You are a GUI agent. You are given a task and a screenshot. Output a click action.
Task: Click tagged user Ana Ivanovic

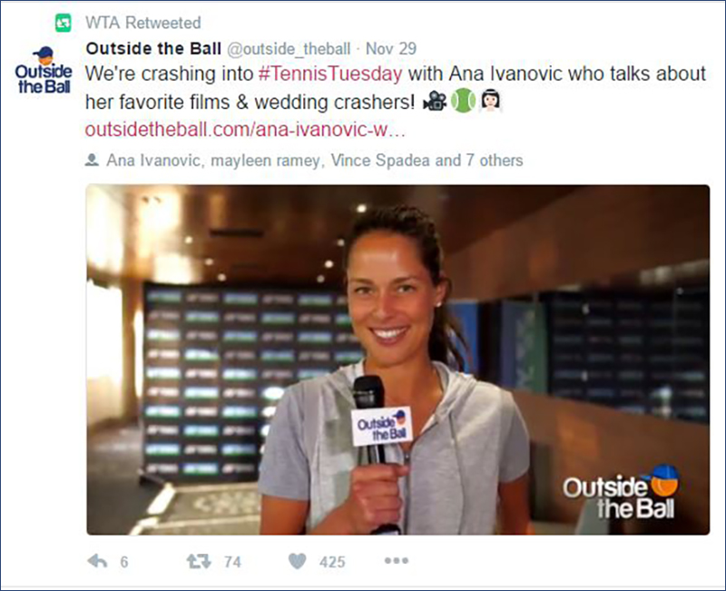[153, 161]
